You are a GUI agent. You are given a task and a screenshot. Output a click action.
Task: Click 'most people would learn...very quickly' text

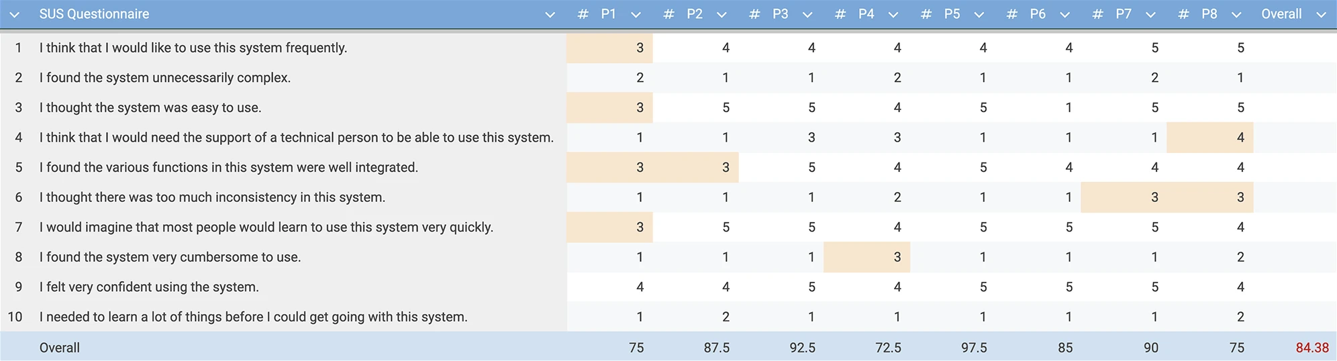point(266,227)
